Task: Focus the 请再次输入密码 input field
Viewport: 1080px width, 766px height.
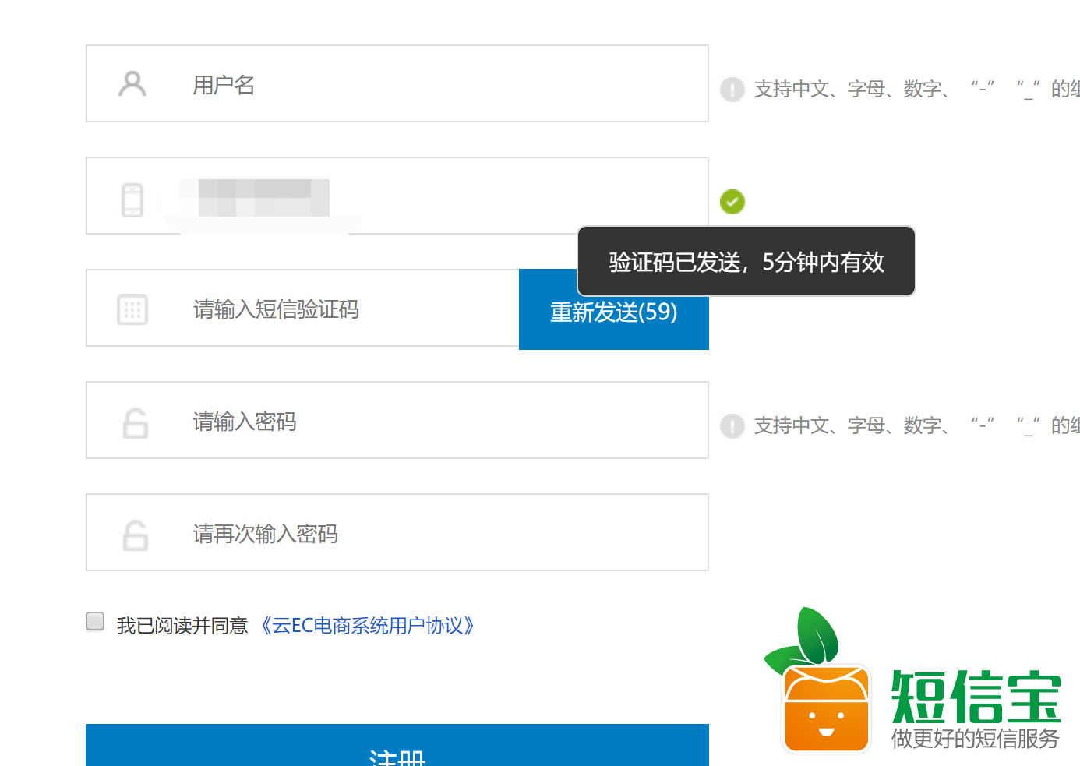Action: tap(436, 534)
